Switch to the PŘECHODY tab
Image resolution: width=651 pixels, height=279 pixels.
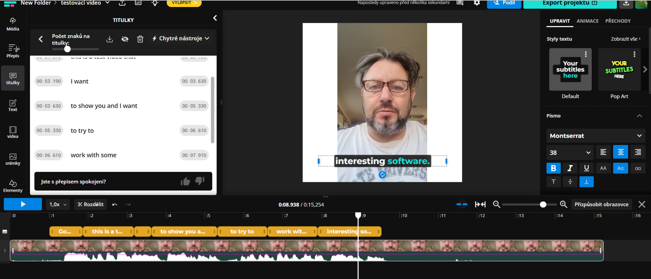point(618,21)
